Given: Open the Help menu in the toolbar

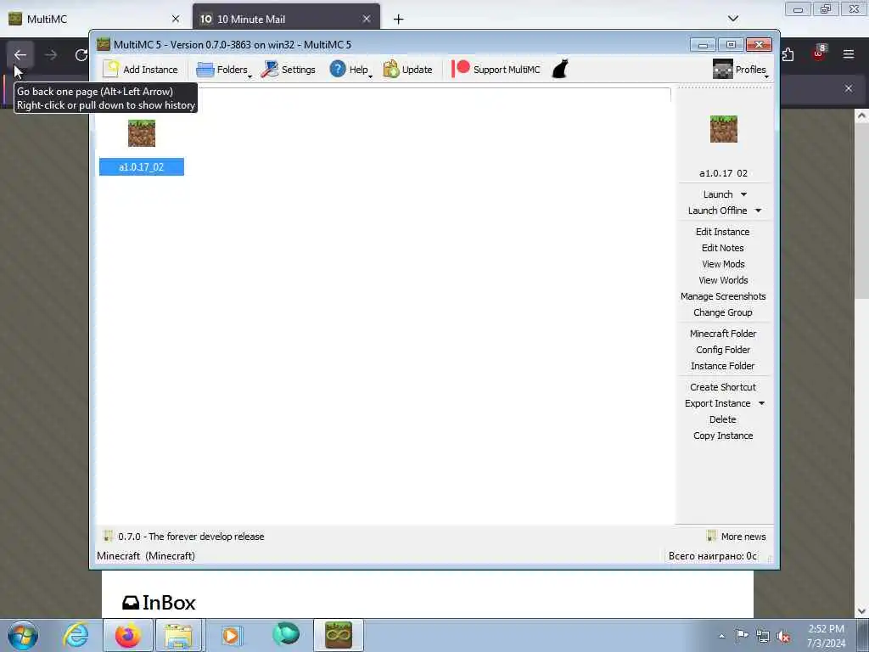Looking at the screenshot, I should 350,70.
